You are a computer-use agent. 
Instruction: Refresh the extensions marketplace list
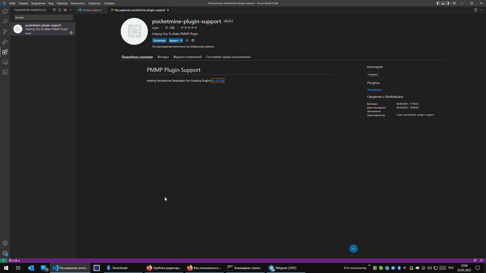tap(59, 10)
